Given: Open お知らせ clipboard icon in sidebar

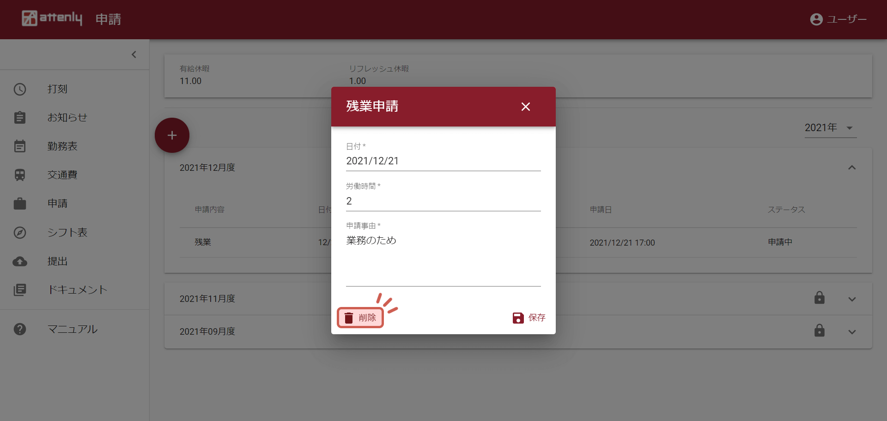Looking at the screenshot, I should click(x=20, y=118).
